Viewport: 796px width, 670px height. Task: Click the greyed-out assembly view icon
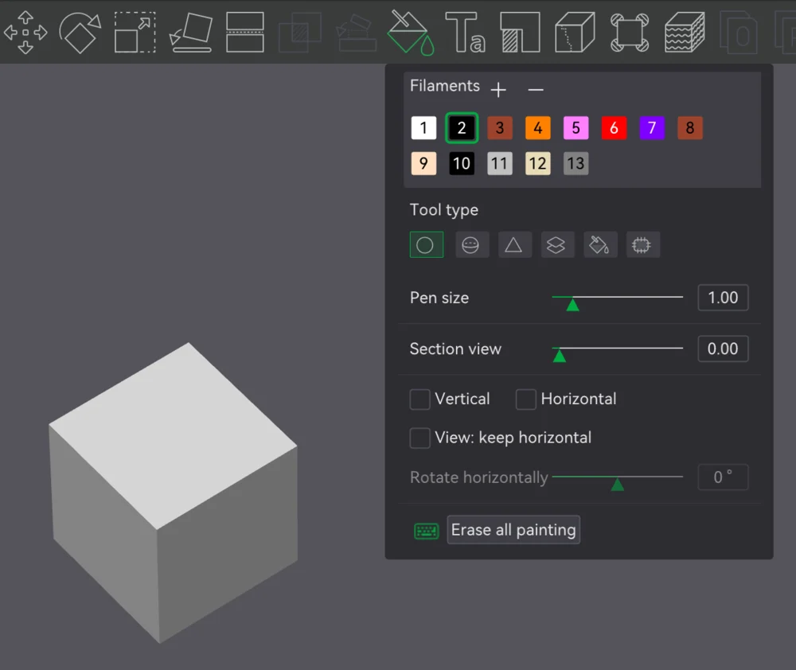(x=739, y=33)
